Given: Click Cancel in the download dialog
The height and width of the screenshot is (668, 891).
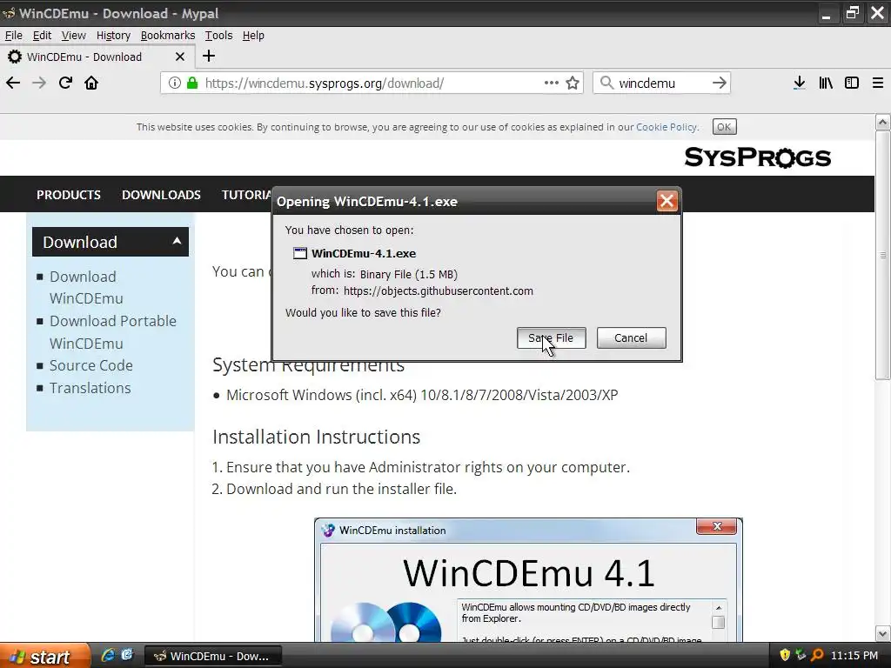Looking at the screenshot, I should [631, 338].
